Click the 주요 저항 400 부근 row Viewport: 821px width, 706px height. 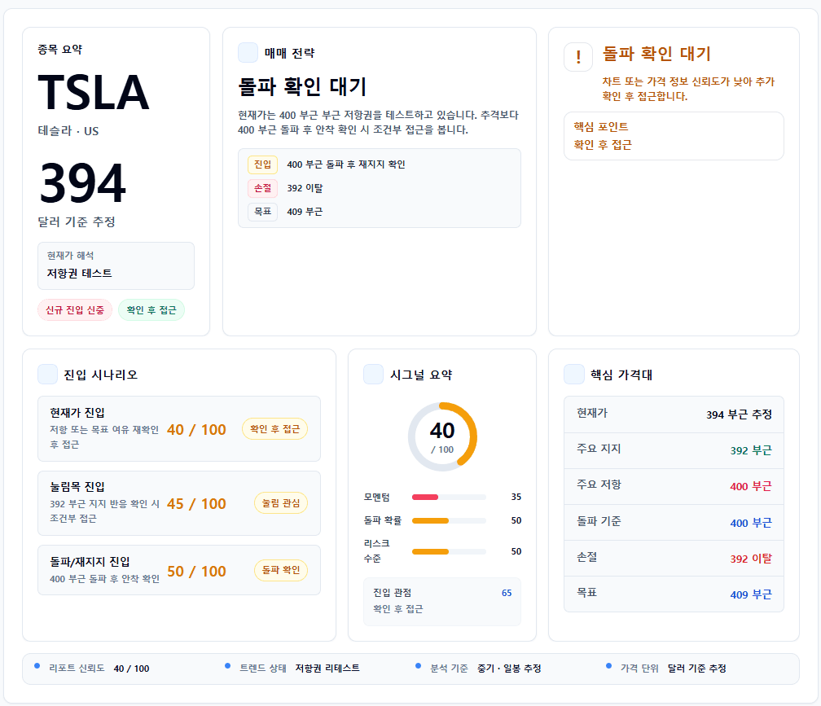click(674, 486)
